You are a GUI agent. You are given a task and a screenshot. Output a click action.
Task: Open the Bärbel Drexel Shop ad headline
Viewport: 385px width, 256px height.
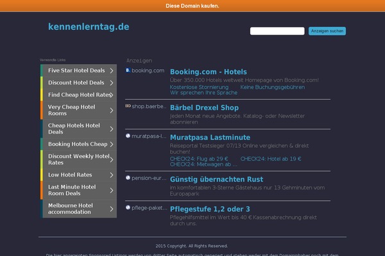[204, 108]
